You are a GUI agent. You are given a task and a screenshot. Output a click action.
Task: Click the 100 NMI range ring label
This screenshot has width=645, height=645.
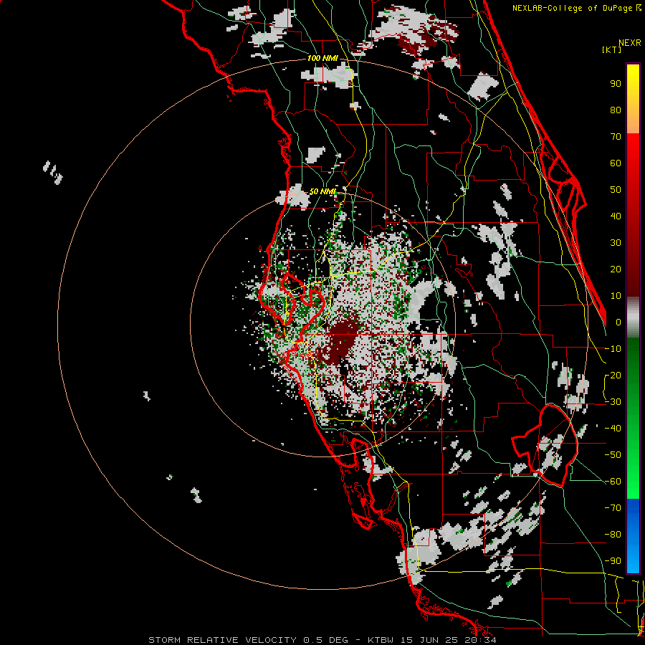322,59
